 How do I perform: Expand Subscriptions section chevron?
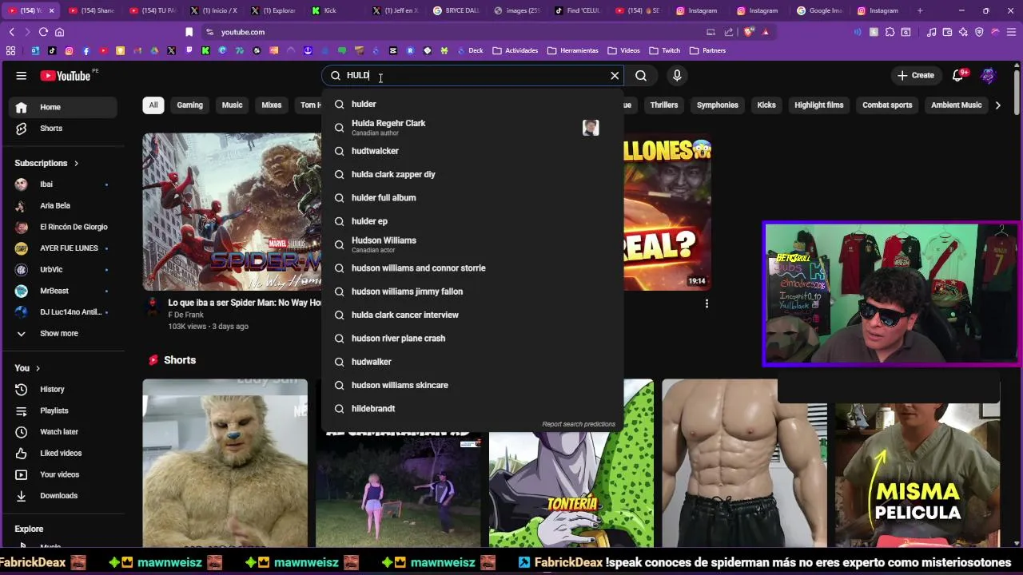pyautogui.click(x=77, y=163)
